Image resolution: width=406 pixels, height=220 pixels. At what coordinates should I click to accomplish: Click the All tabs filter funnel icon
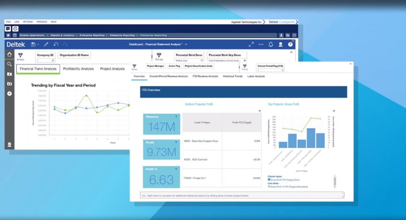20,55
